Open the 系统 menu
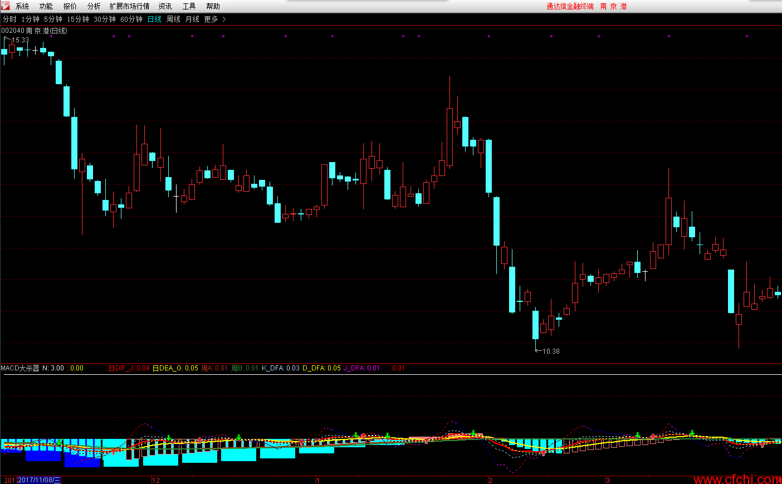 coord(22,6)
